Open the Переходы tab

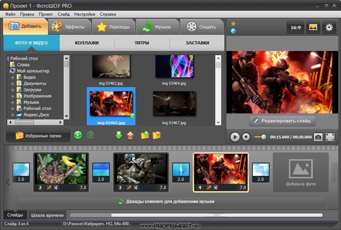click(114, 27)
